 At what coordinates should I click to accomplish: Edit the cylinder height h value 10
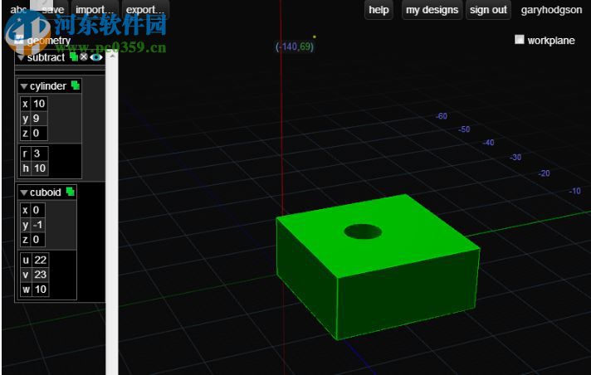pyautogui.click(x=40, y=168)
